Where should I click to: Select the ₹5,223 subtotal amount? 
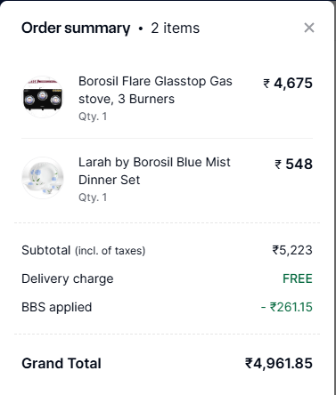(x=292, y=250)
